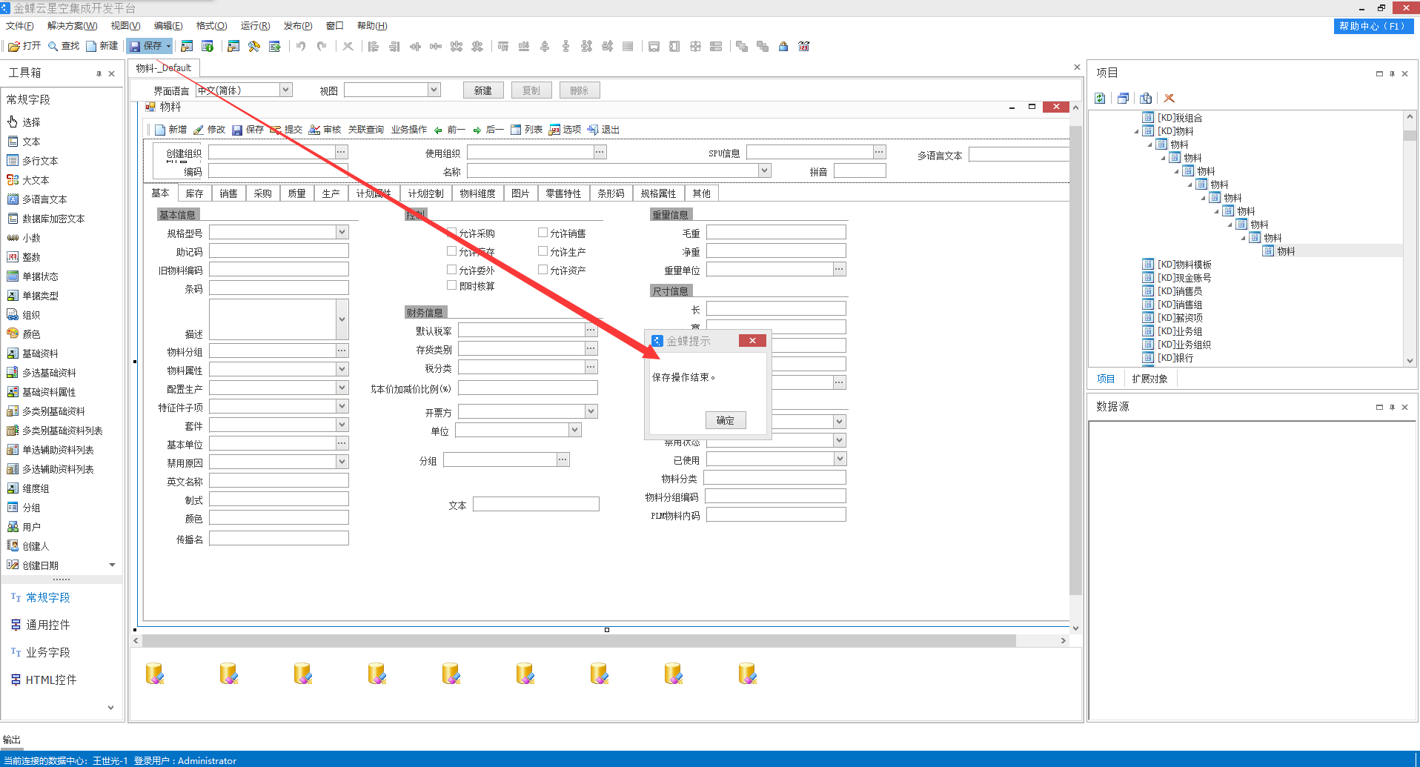Switch to the 扩展对象 tab
1420x767 pixels.
1149,379
